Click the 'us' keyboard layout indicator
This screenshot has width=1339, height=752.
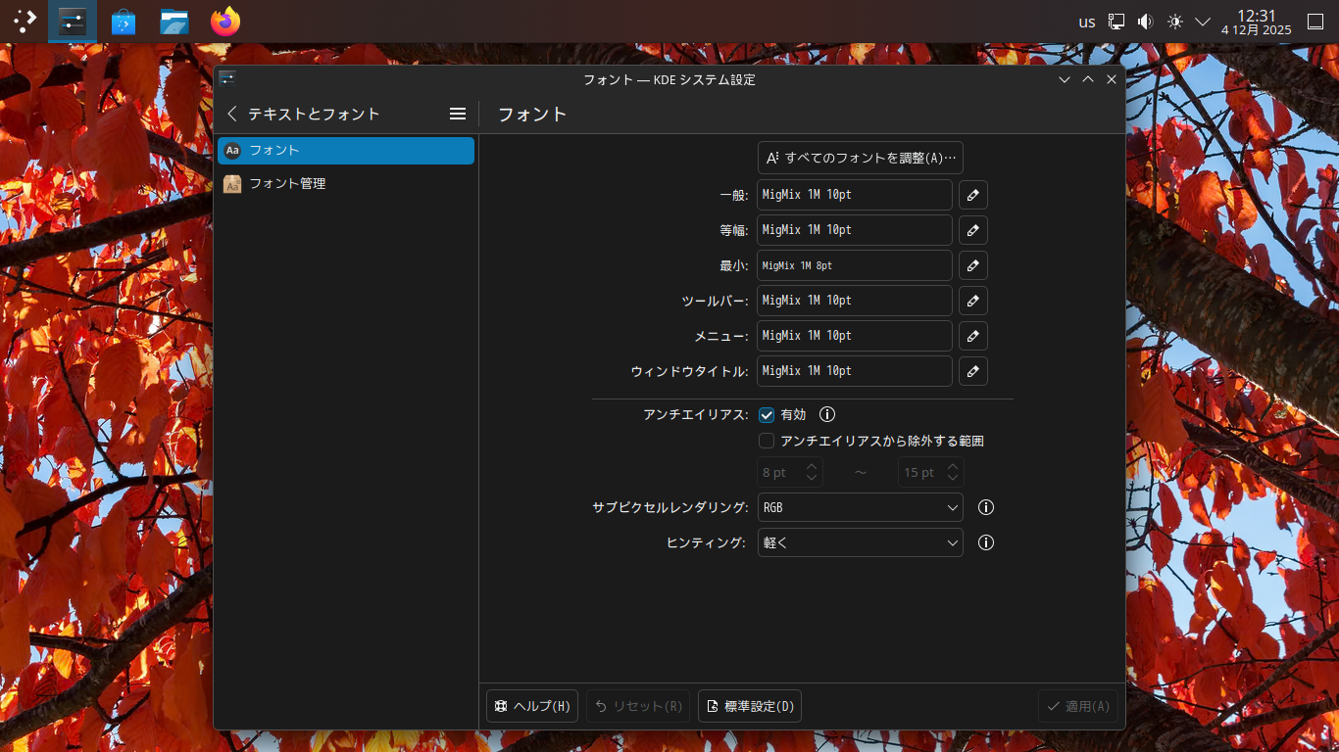click(1087, 22)
